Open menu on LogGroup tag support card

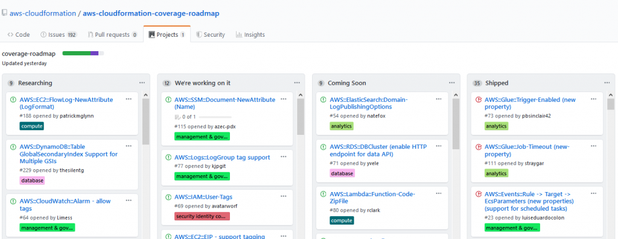pyautogui.click(x=284, y=157)
